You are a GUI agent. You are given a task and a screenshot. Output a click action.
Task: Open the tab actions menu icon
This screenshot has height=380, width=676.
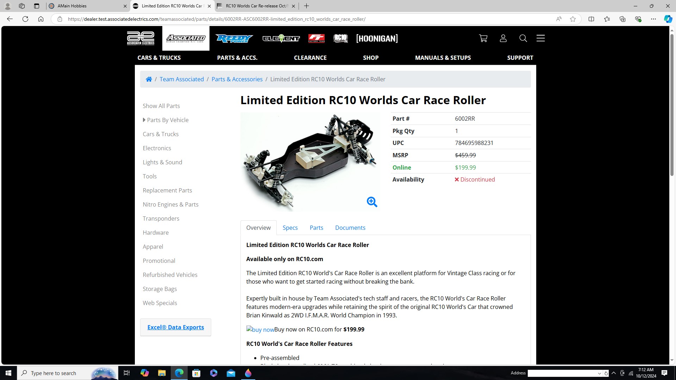click(x=37, y=6)
